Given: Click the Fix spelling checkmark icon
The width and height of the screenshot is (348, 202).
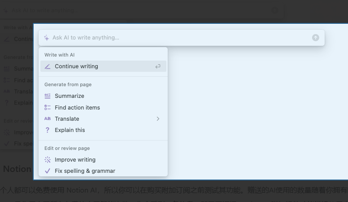Looking at the screenshot, I should [x=48, y=171].
